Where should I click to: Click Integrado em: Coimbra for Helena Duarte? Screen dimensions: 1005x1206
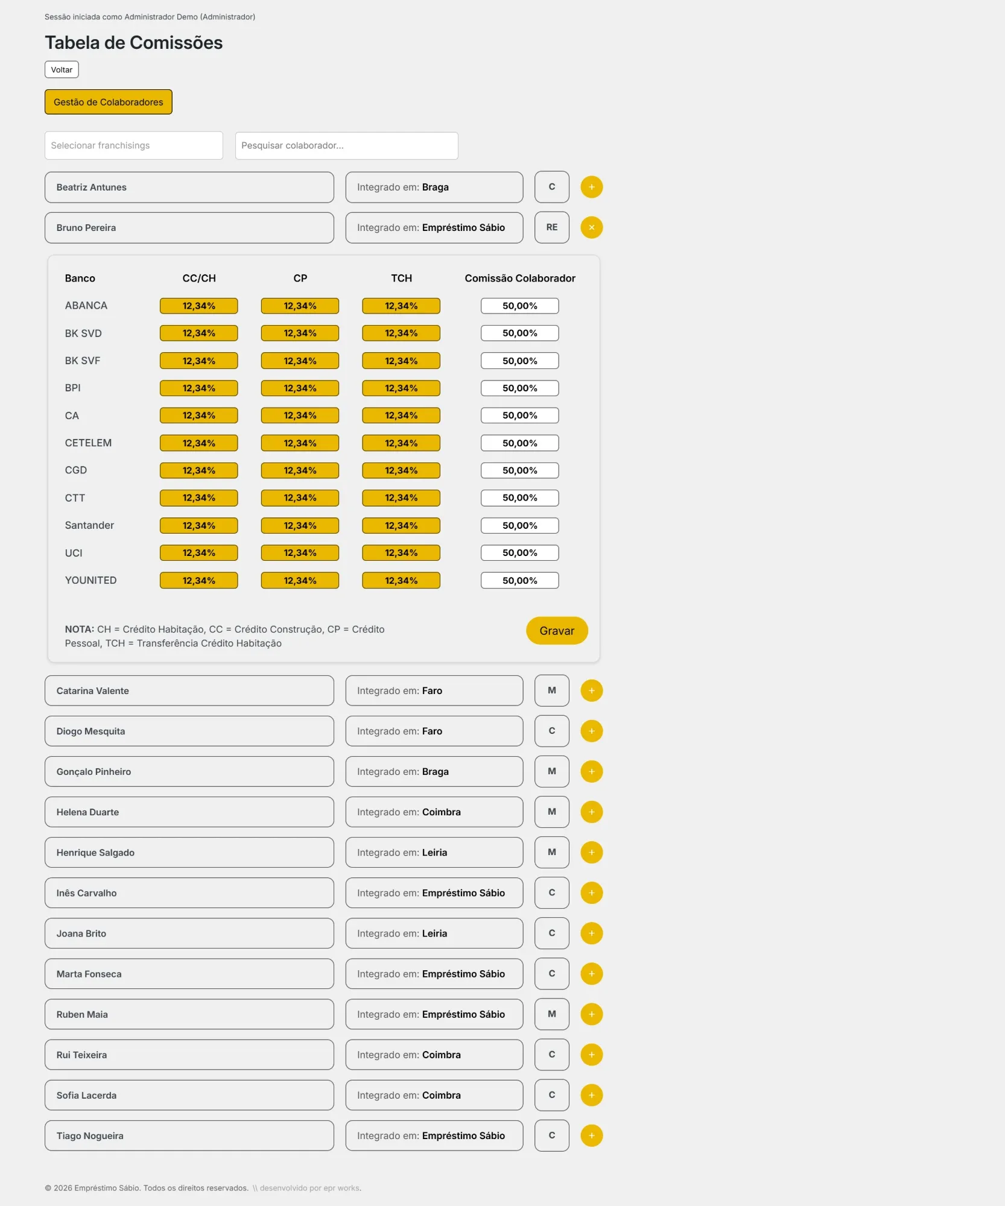tap(434, 812)
